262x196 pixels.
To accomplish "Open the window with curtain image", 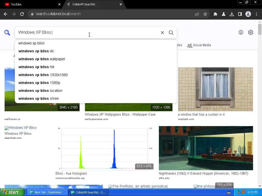I will pos(215,89).
